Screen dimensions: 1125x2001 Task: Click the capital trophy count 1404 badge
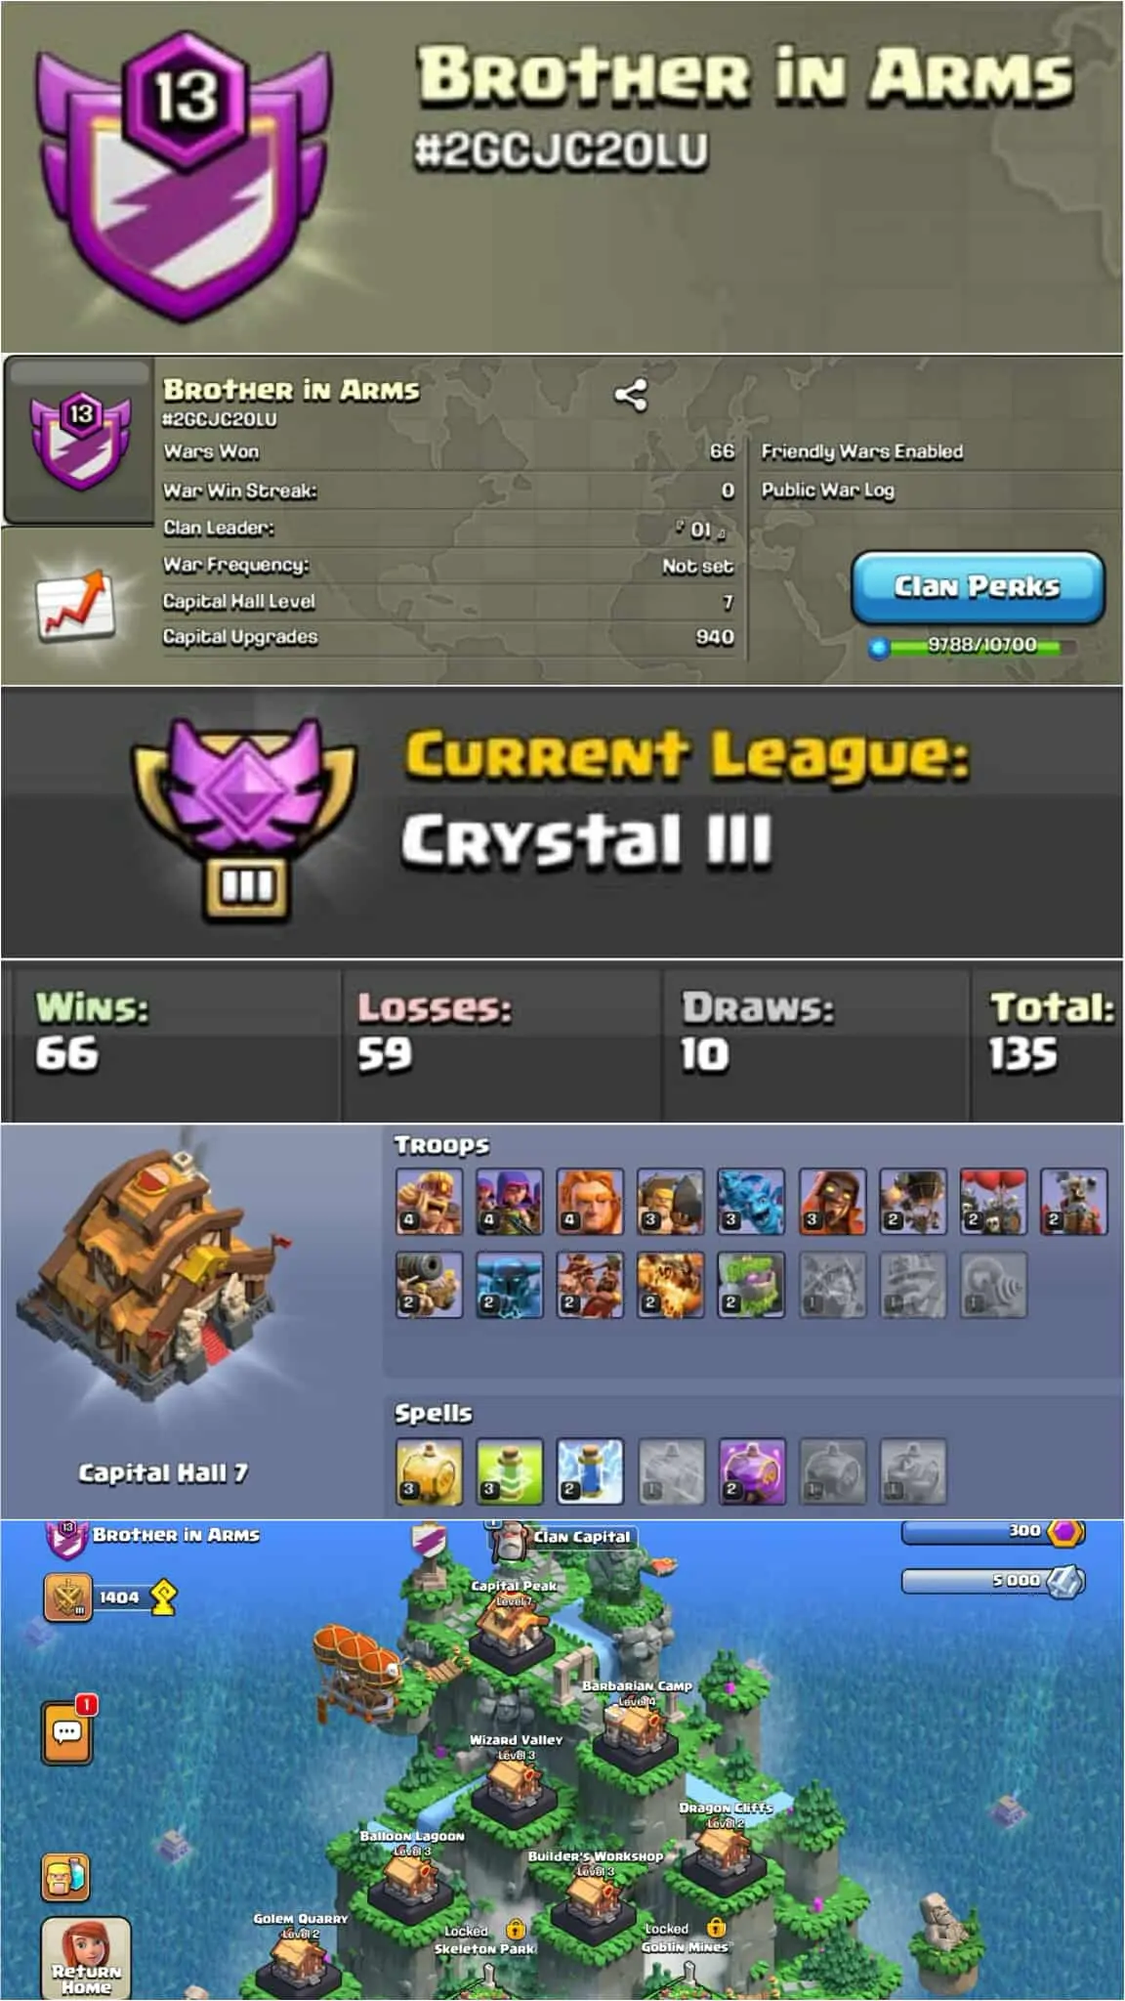[x=109, y=1597]
